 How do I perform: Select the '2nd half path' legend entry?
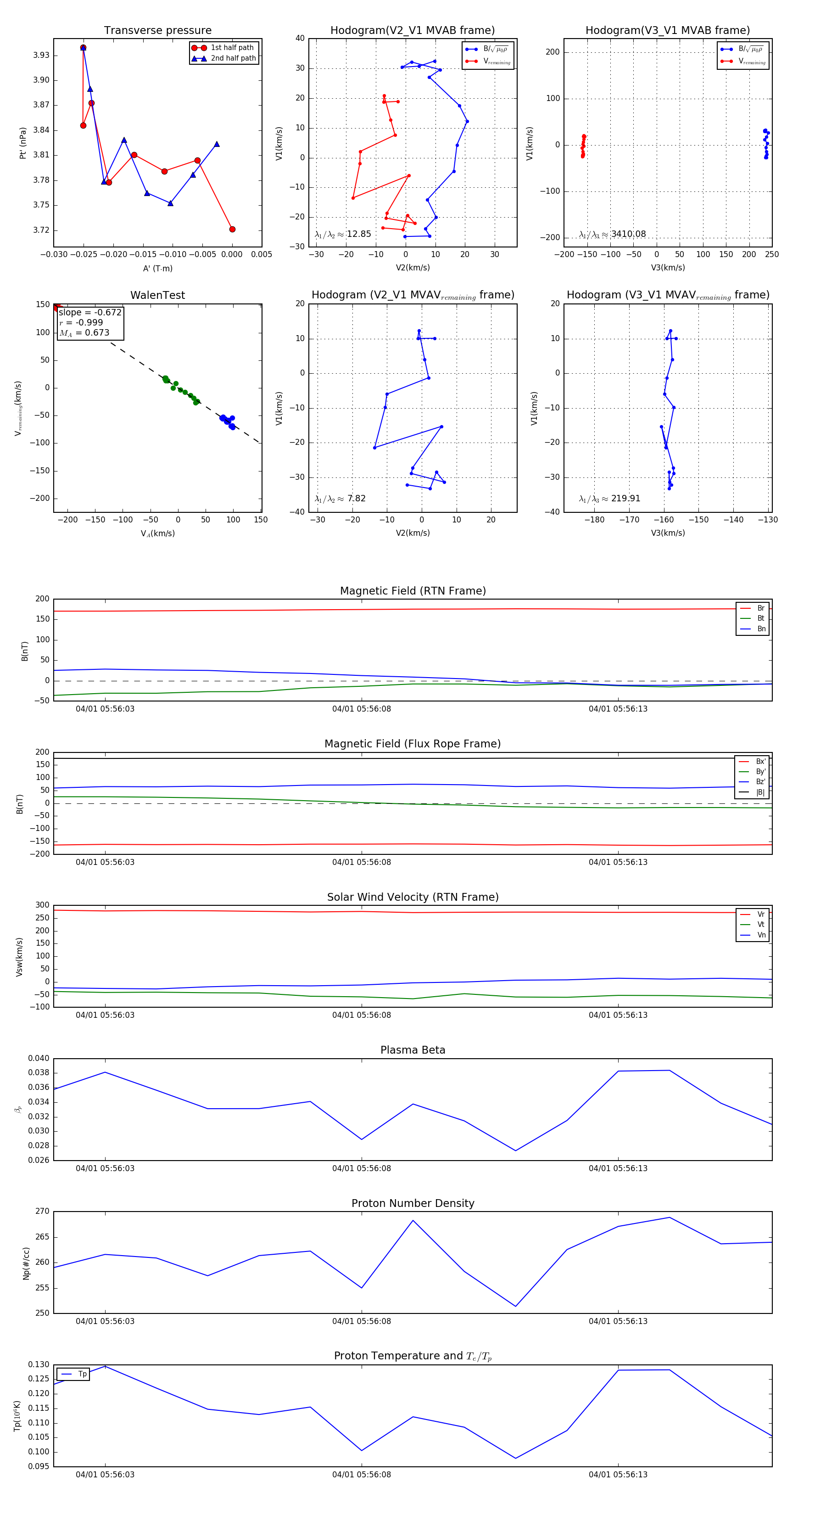coord(233,58)
